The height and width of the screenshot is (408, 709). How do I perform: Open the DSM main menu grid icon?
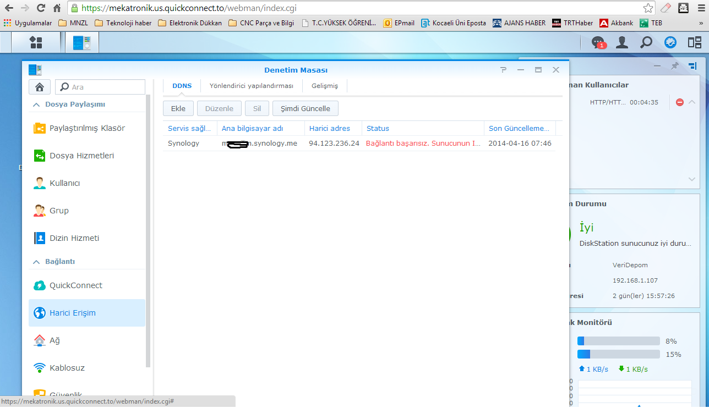coord(36,42)
